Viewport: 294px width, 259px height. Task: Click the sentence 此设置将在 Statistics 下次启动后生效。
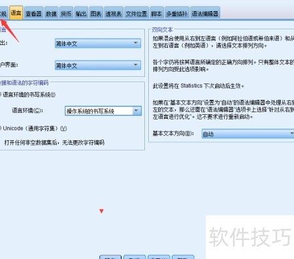tap(198, 85)
